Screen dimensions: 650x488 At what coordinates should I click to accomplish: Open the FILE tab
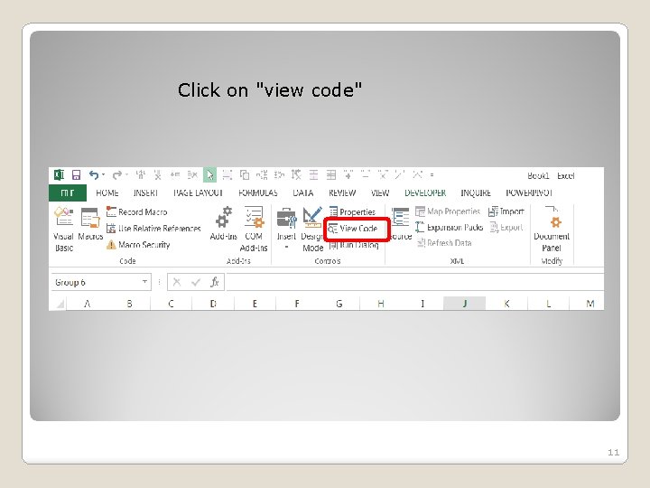68,193
